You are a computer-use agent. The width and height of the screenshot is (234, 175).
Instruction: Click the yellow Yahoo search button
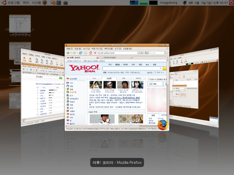[165, 69]
